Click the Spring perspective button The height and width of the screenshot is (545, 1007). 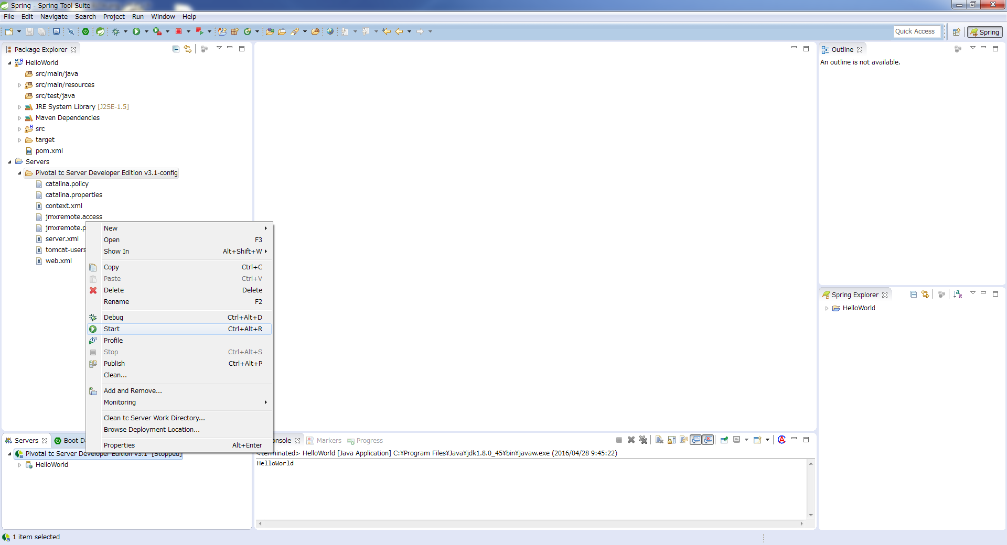984,32
